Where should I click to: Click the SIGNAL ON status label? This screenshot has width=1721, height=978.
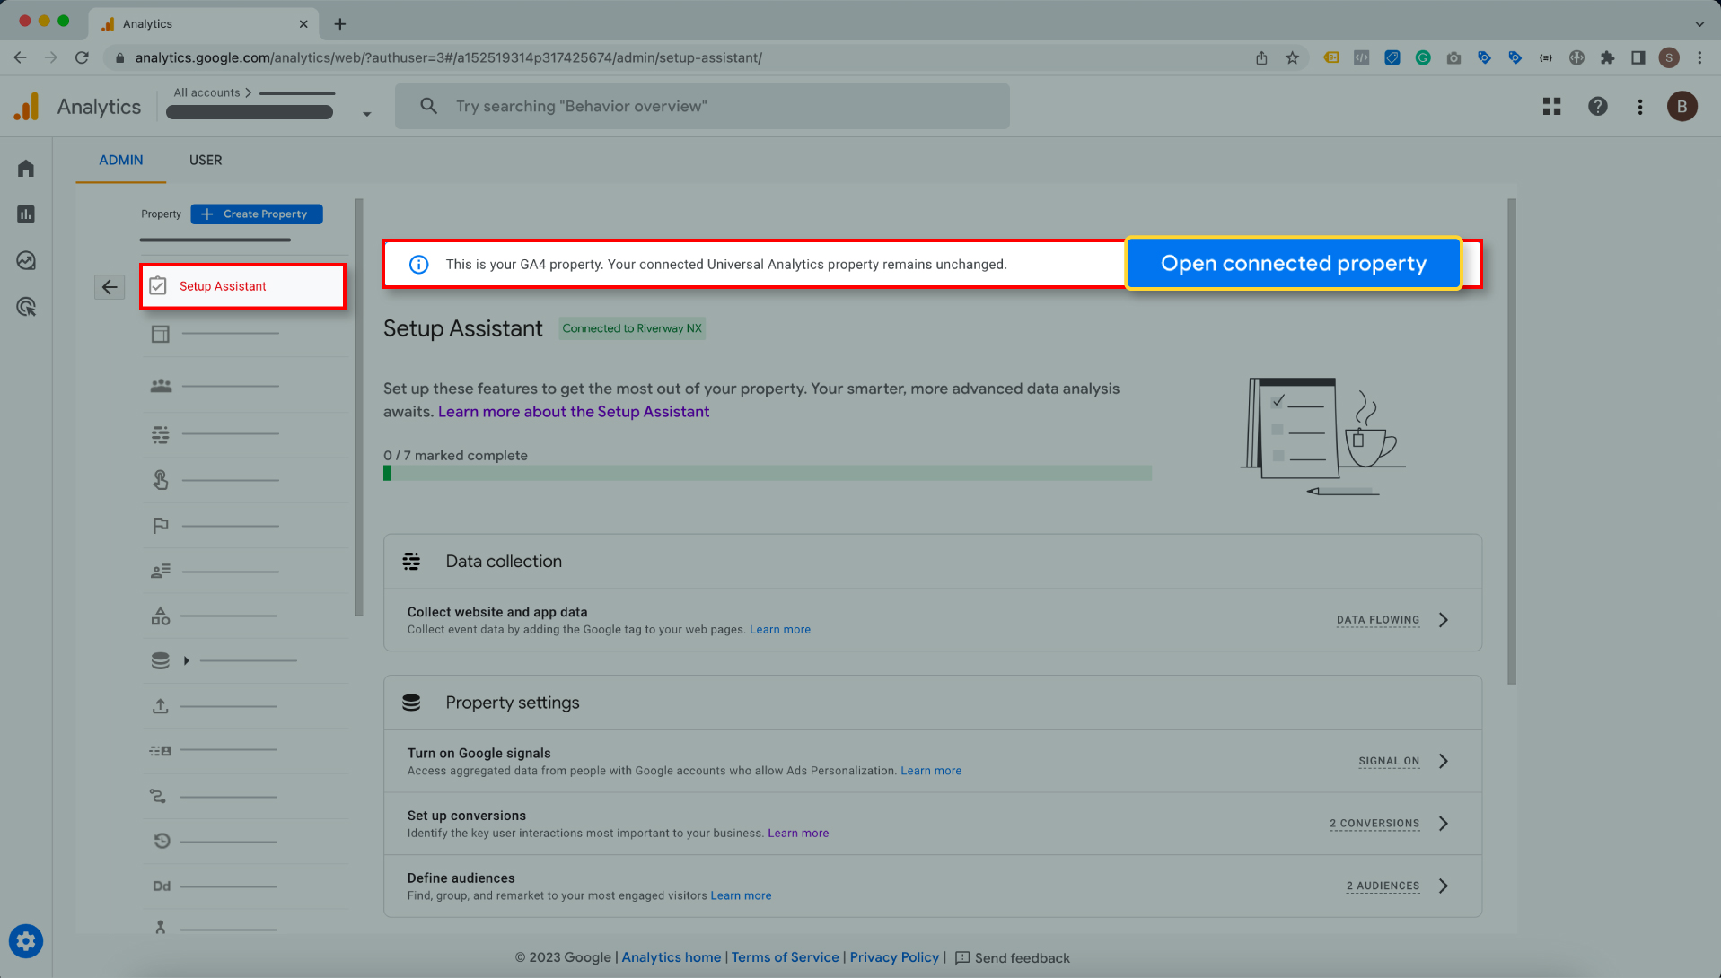(1389, 761)
